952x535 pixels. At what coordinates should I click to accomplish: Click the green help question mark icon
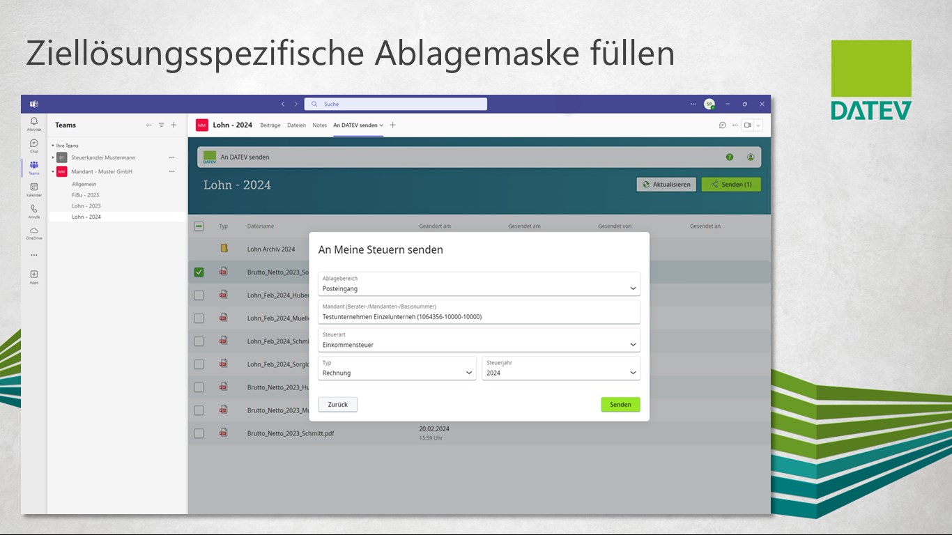730,157
